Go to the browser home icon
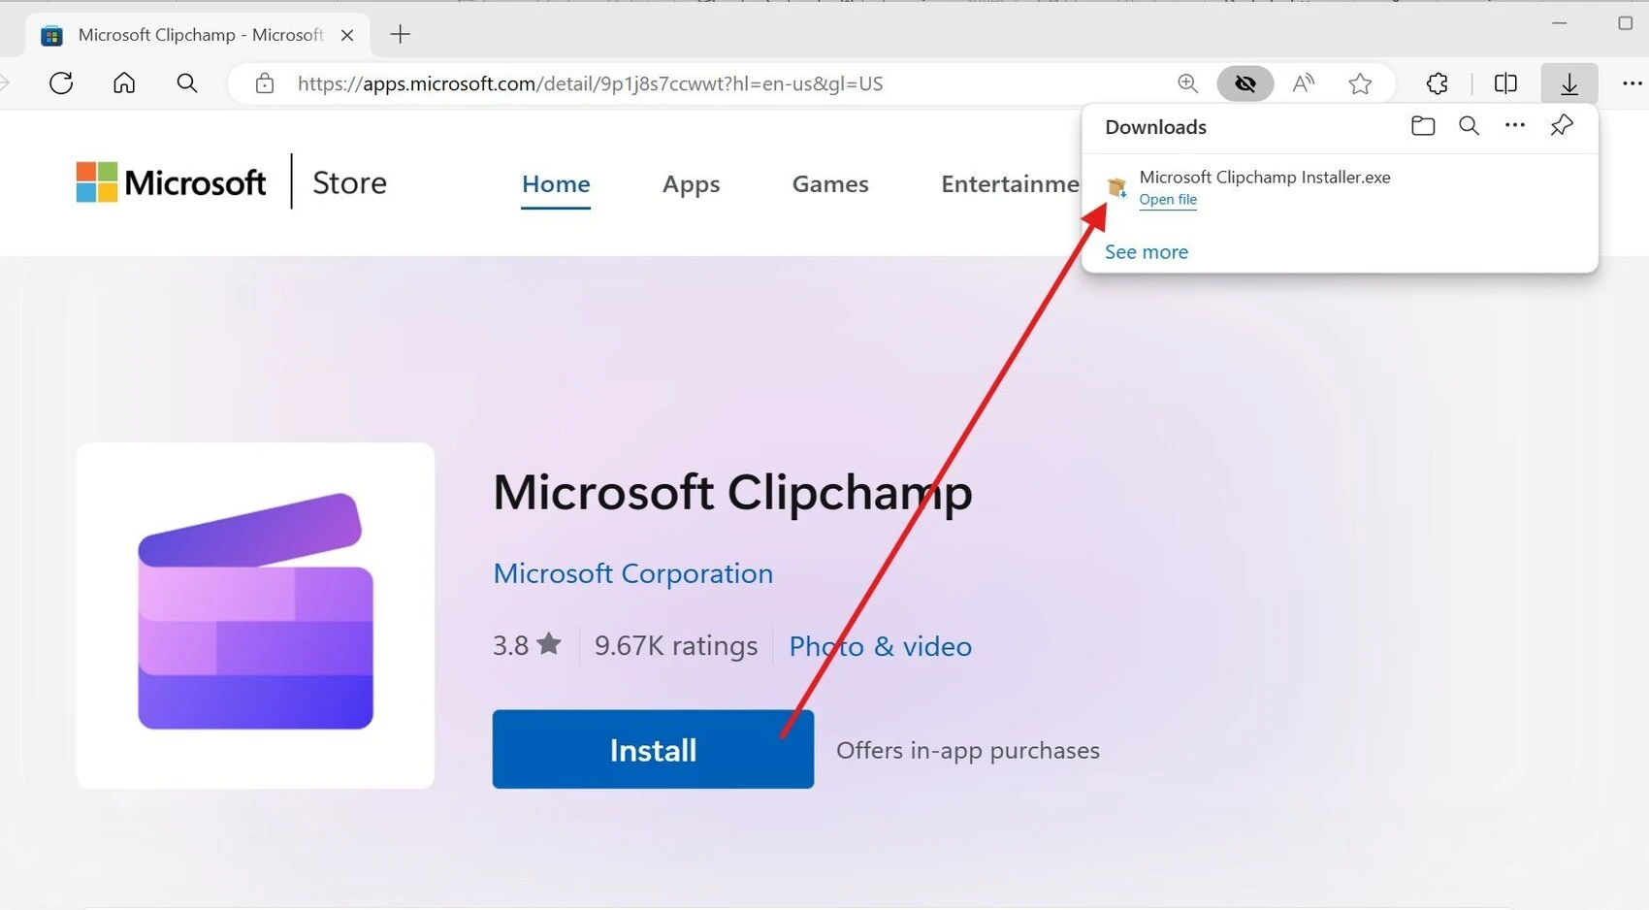The width and height of the screenshot is (1649, 910). tap(124, 83)
